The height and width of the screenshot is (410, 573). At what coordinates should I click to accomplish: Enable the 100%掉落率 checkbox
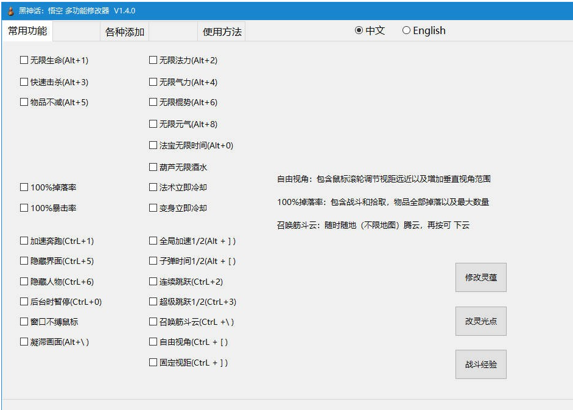click(x=24, y=187)
